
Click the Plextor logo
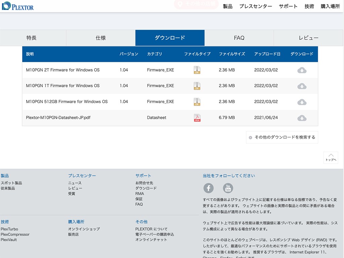pyautogui.click(x=18, y=6)
